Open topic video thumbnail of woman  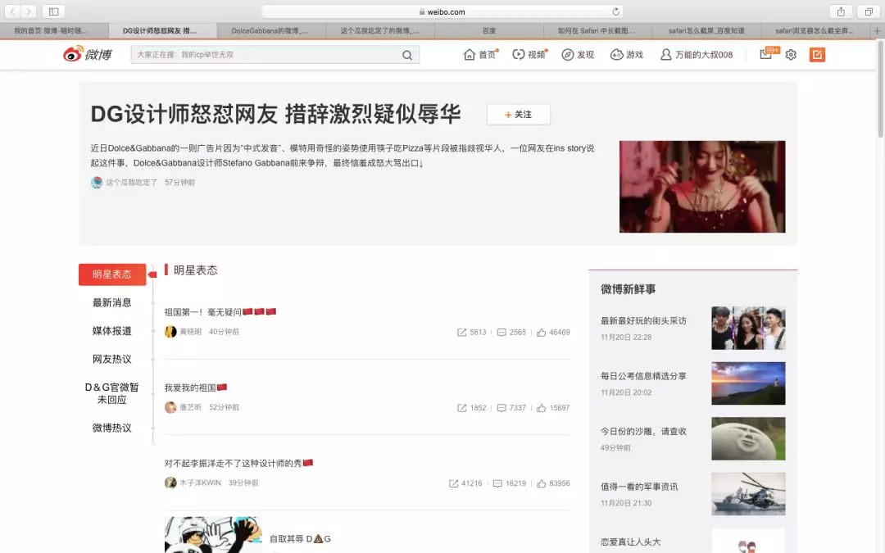pos(702,187)
